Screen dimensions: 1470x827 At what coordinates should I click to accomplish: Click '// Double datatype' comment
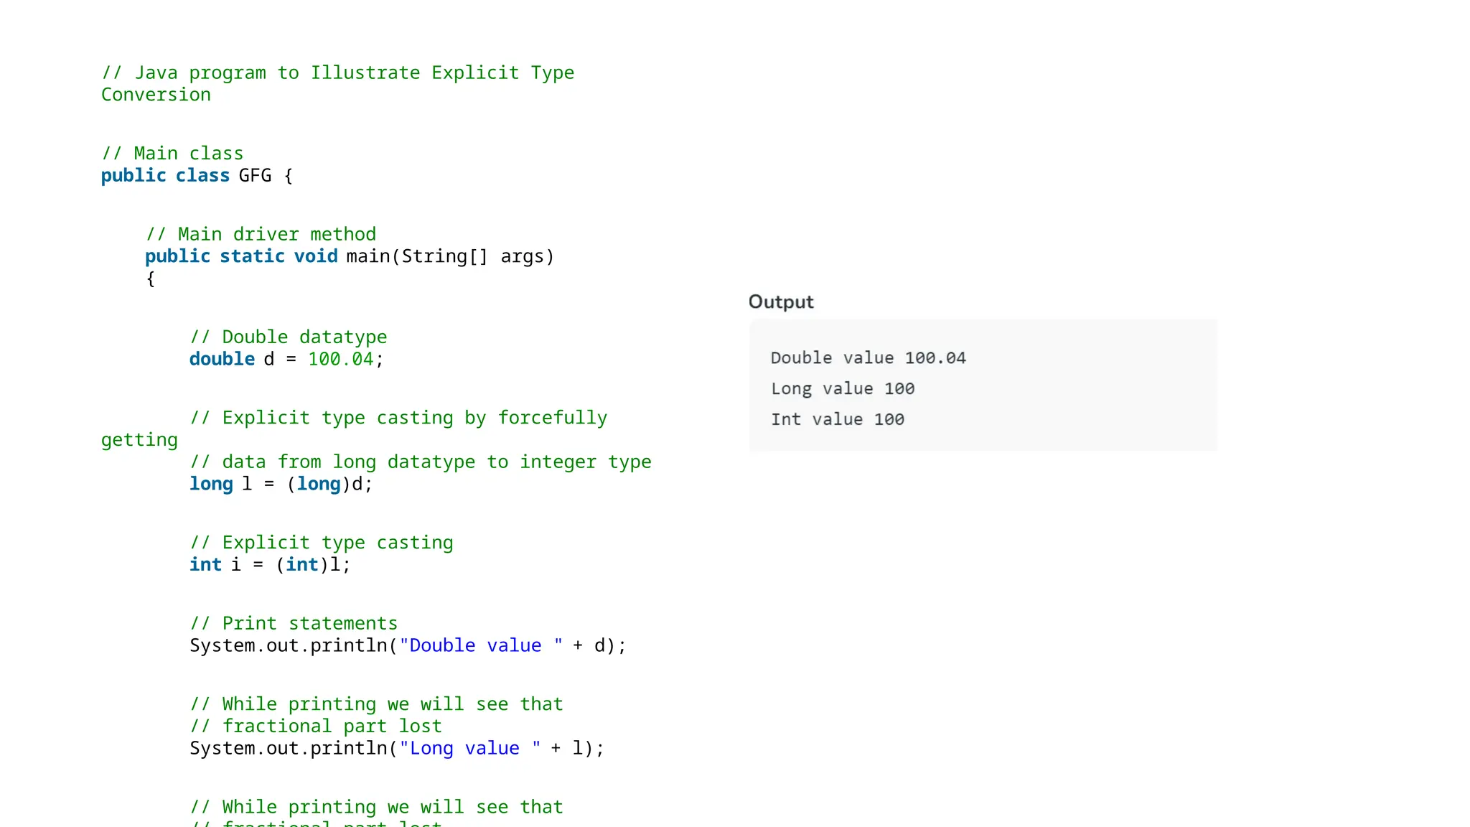tap(289, 337)
